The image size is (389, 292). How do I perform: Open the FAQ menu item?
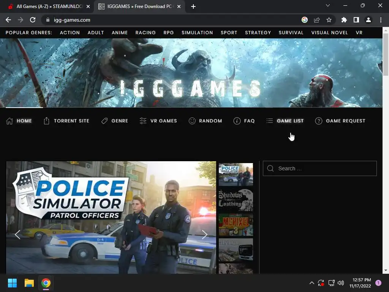coord(249,121)
